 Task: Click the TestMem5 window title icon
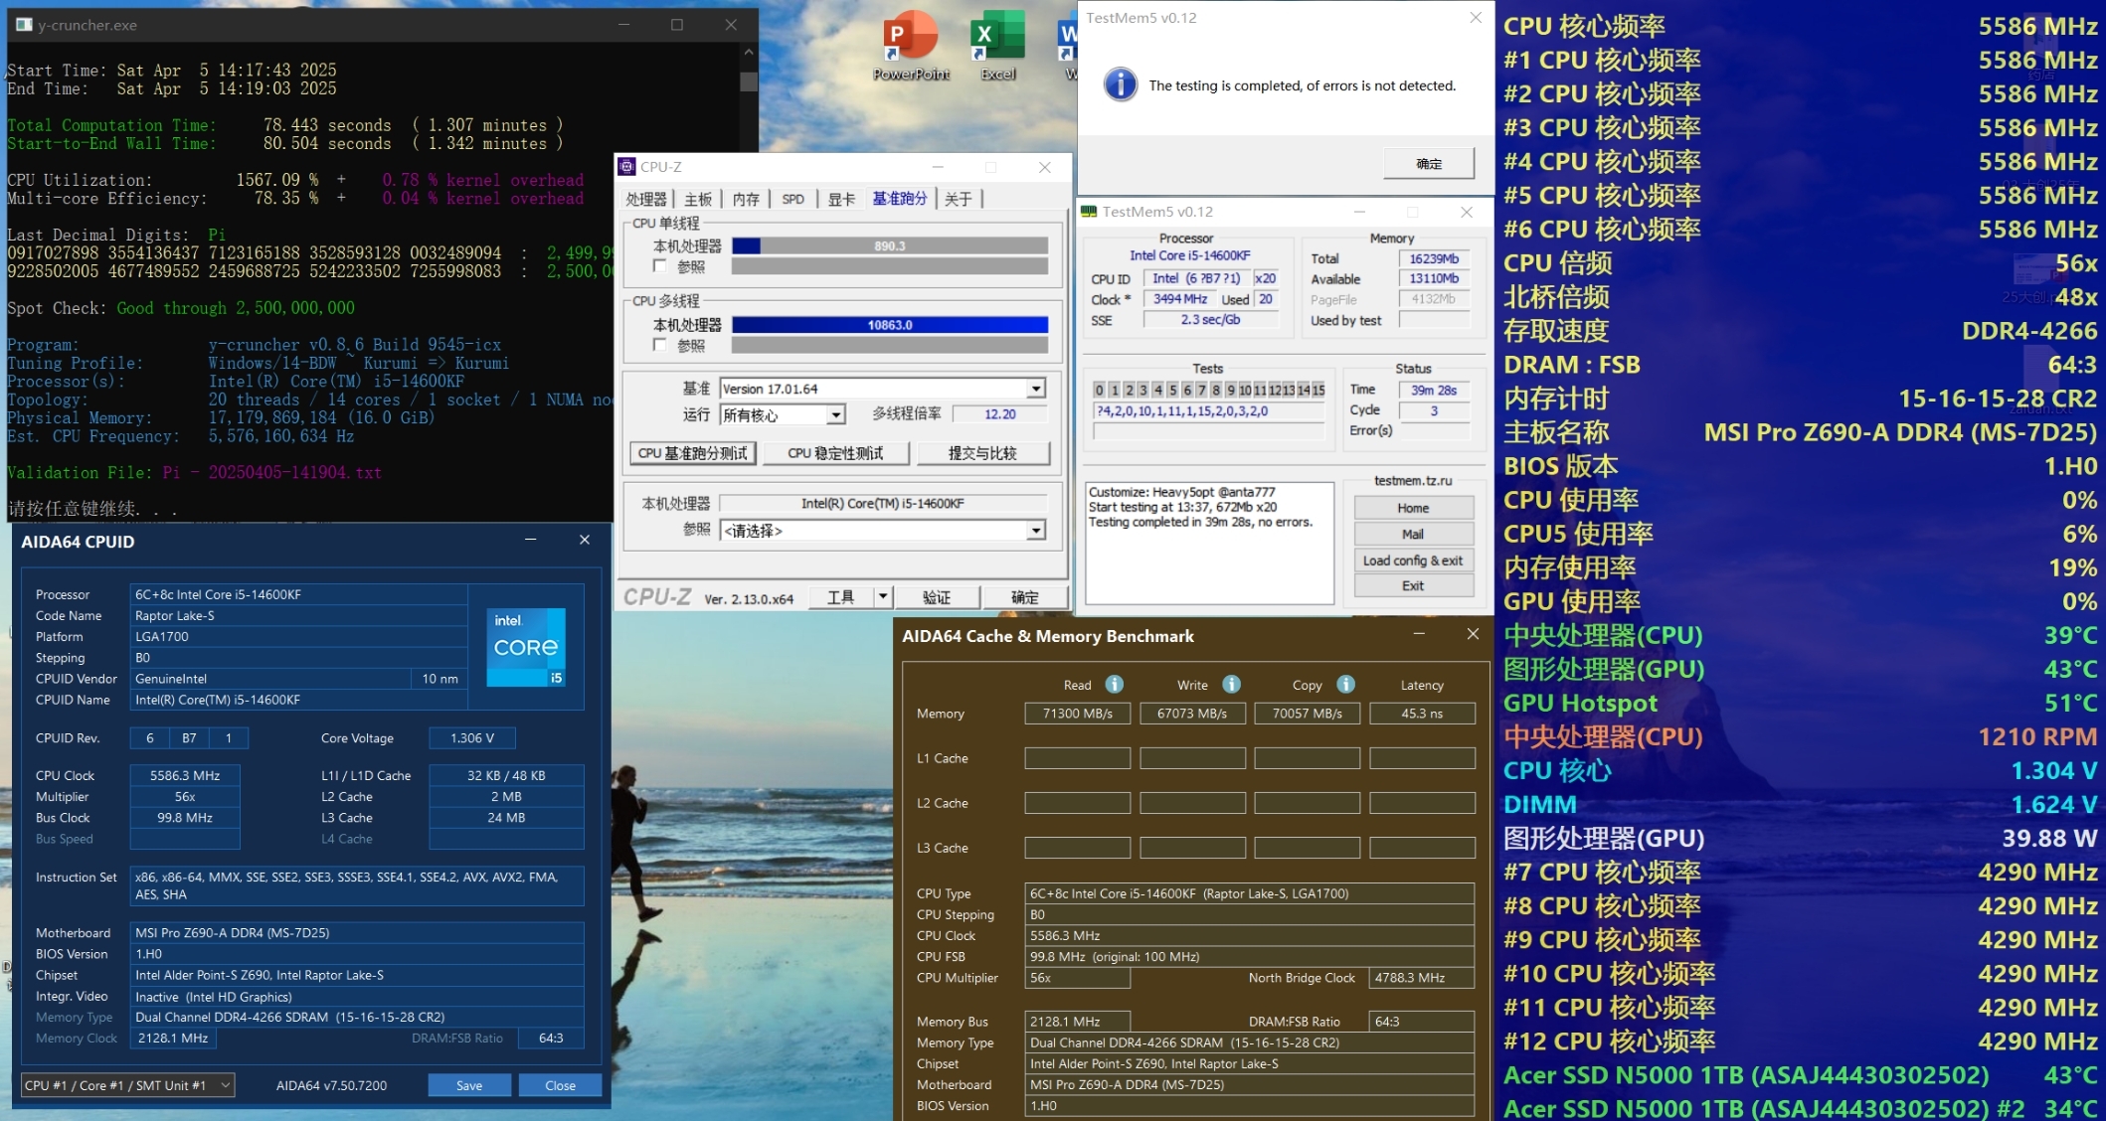coord(1089,212)
